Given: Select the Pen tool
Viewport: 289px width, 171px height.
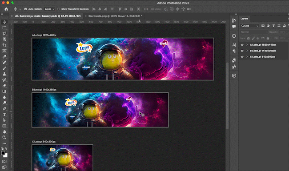Looking at the screenshot, I should coord(4,109).
